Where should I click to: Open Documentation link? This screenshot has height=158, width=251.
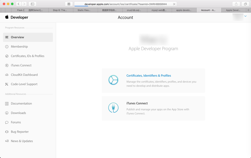click(x=21, y=103)
